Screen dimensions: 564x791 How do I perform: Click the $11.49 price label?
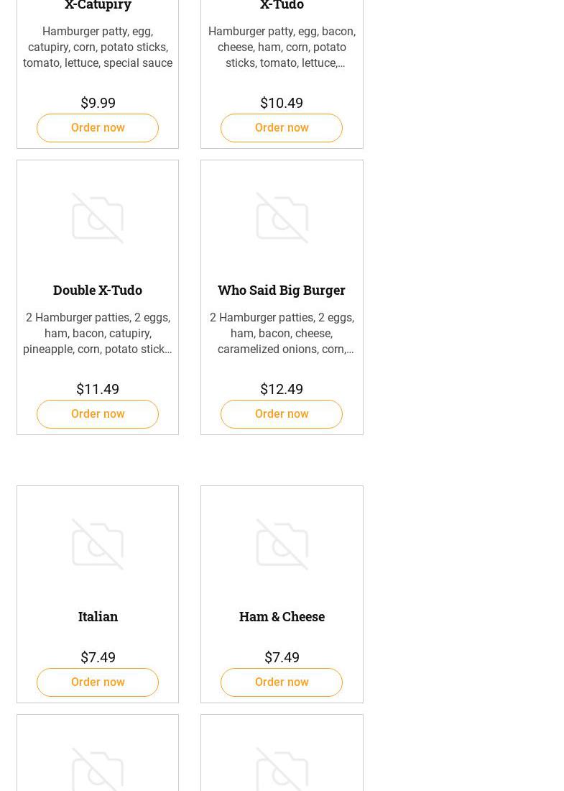pyautogui.click(x=98, y=389)
